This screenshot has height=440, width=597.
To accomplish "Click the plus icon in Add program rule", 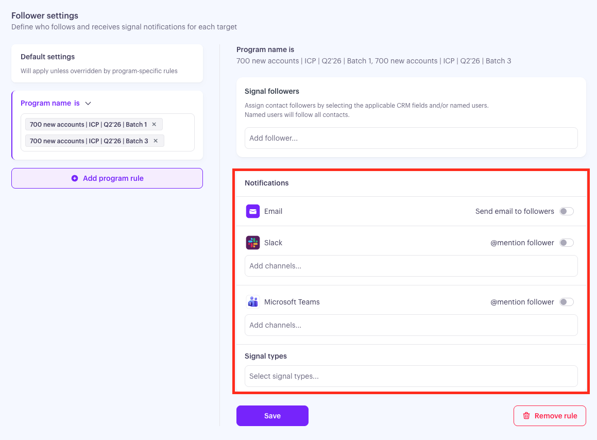I will point(75,178).
